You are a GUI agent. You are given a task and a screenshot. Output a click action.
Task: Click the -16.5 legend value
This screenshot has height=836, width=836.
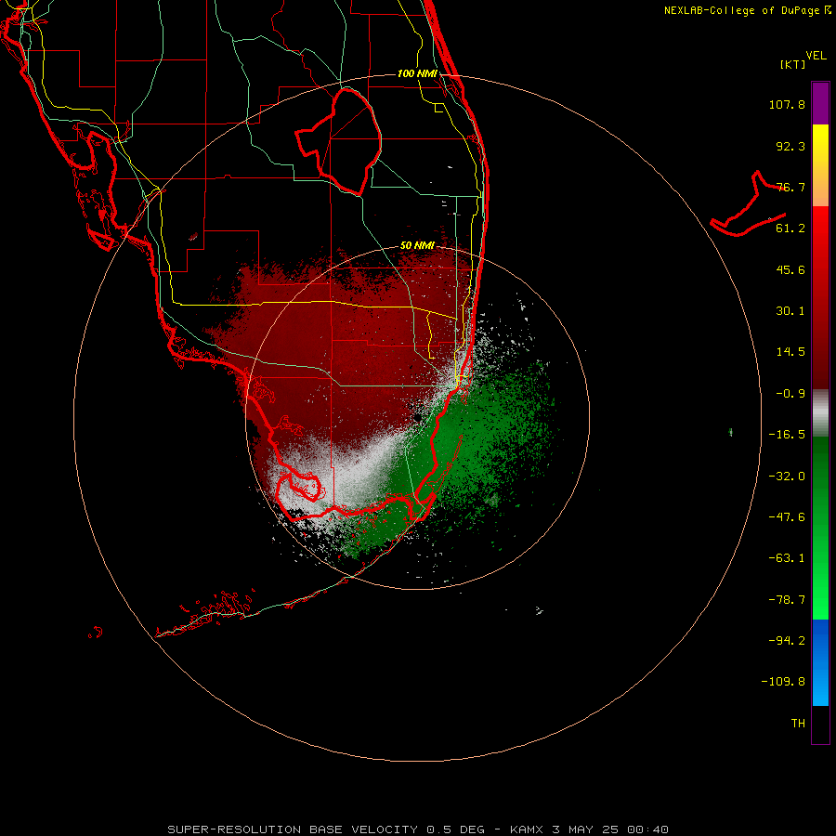[787, 435]
